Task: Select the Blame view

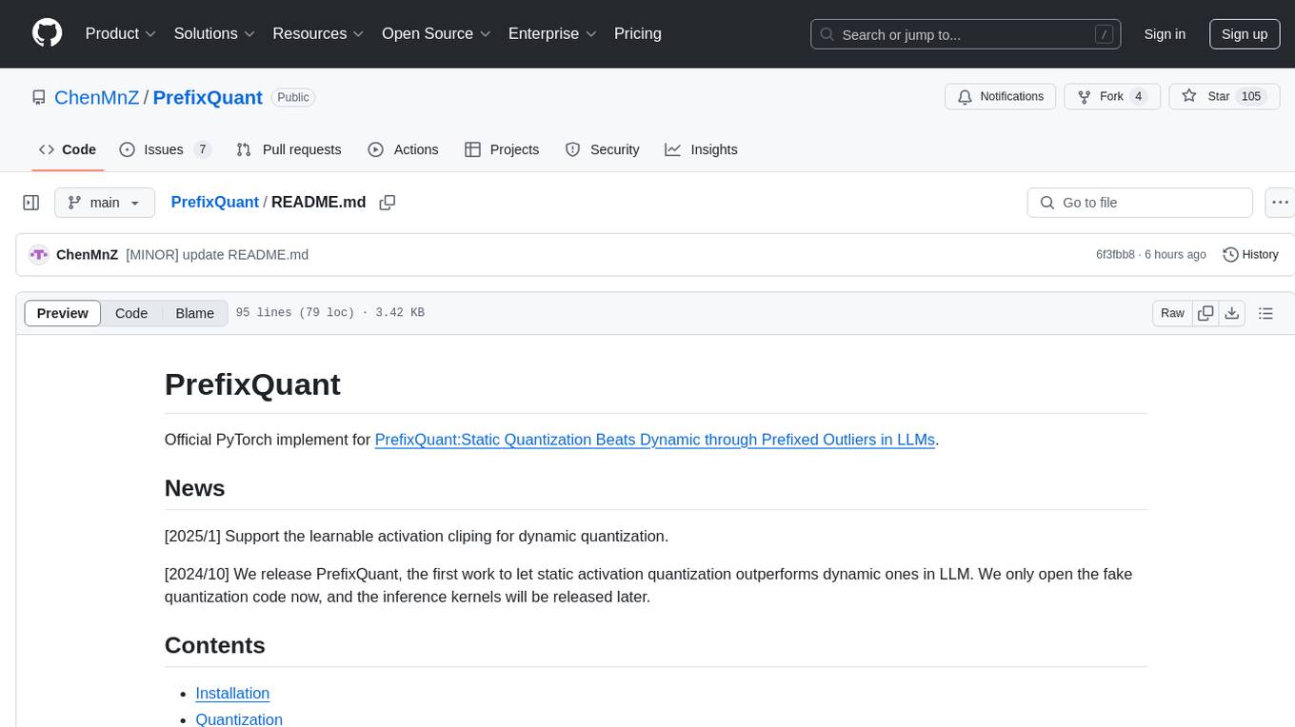Action: 195,313
